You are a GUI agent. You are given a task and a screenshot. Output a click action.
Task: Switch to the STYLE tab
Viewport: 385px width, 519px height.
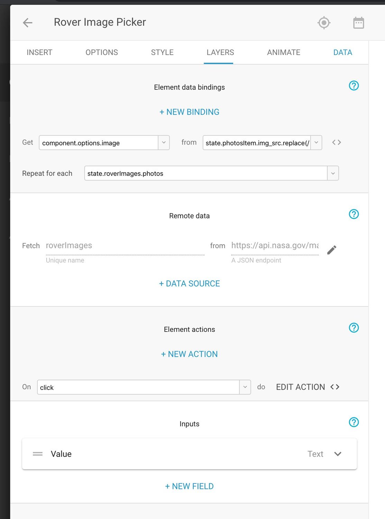point(162,53)
